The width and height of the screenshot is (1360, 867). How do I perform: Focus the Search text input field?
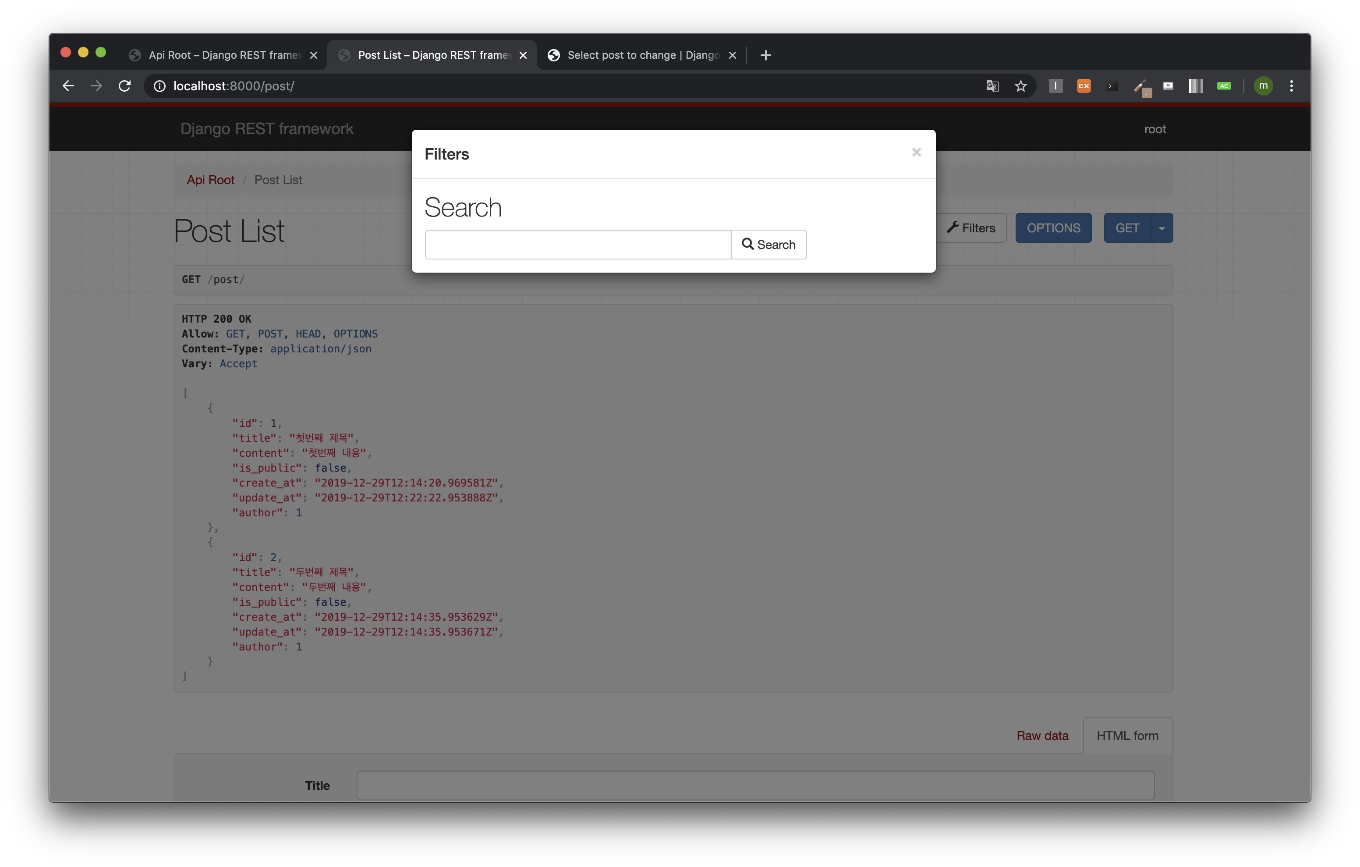[578, 245]
